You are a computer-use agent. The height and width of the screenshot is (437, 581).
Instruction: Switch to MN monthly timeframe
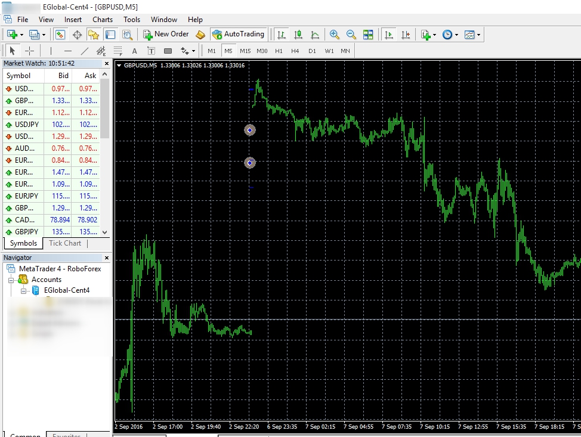pyautogui.click(x=345, y=51)
